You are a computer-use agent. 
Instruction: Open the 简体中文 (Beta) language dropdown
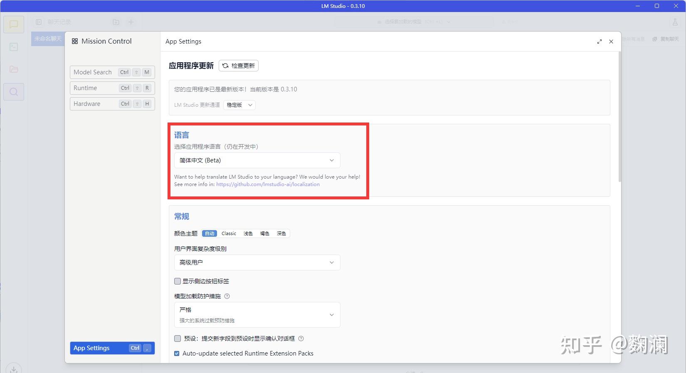tap(257, 160)
